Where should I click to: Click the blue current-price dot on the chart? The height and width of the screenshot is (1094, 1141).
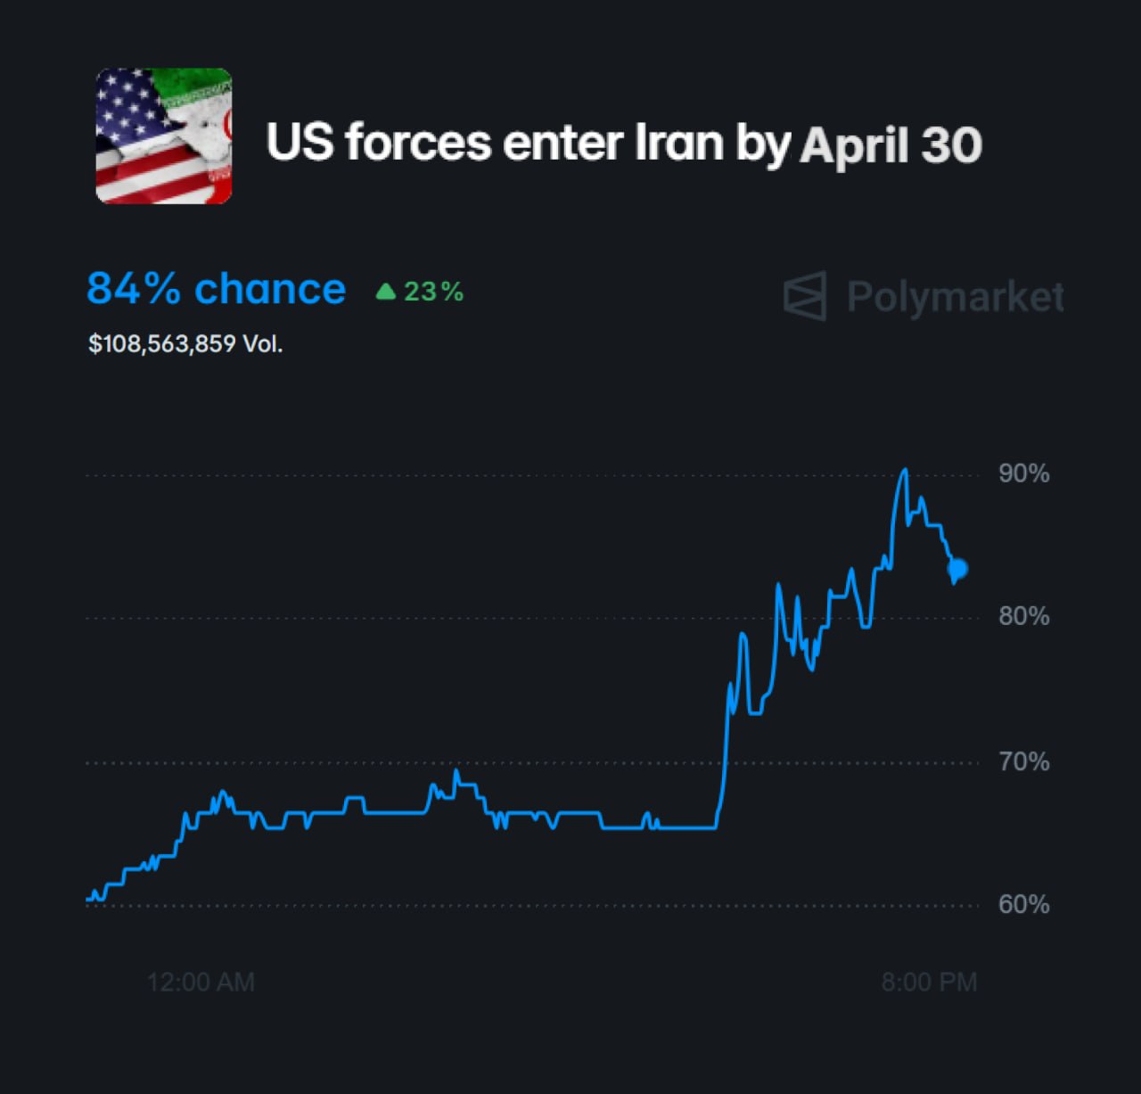point(958,569)
